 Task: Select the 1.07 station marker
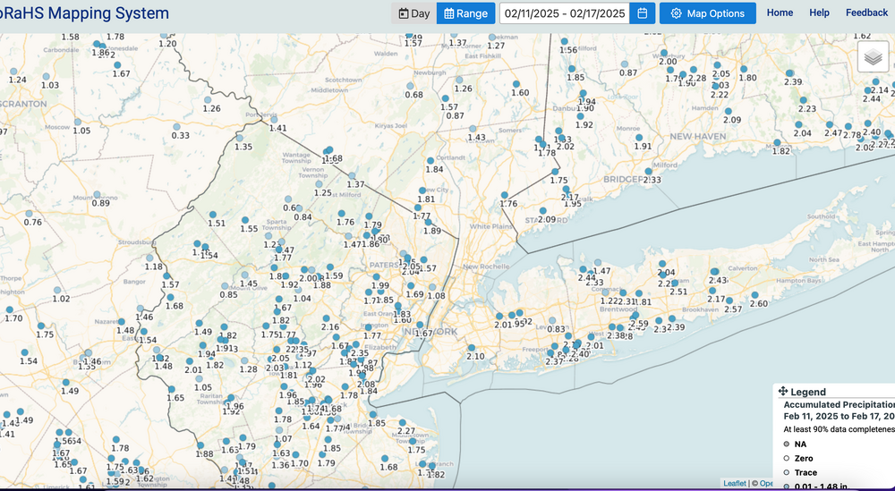click(279, 430)
